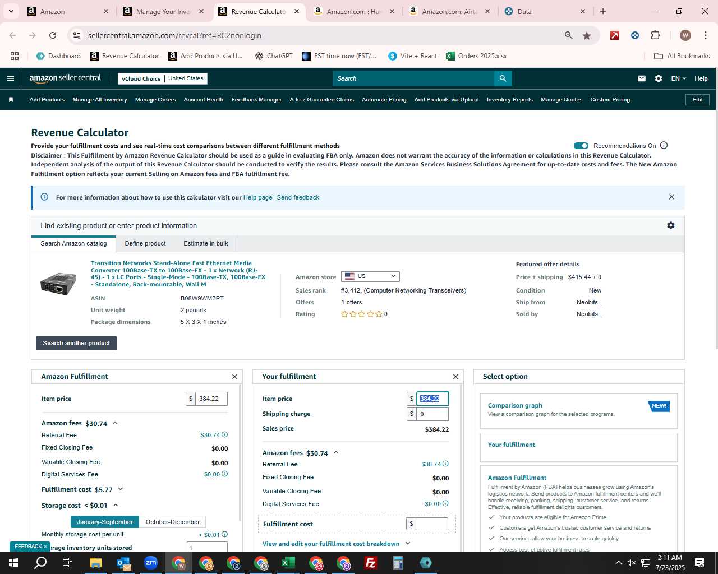Image resolution: width=718 pixels, height=574 pixels.
Task: Switch to Define product tab
Action: [145, 243]
